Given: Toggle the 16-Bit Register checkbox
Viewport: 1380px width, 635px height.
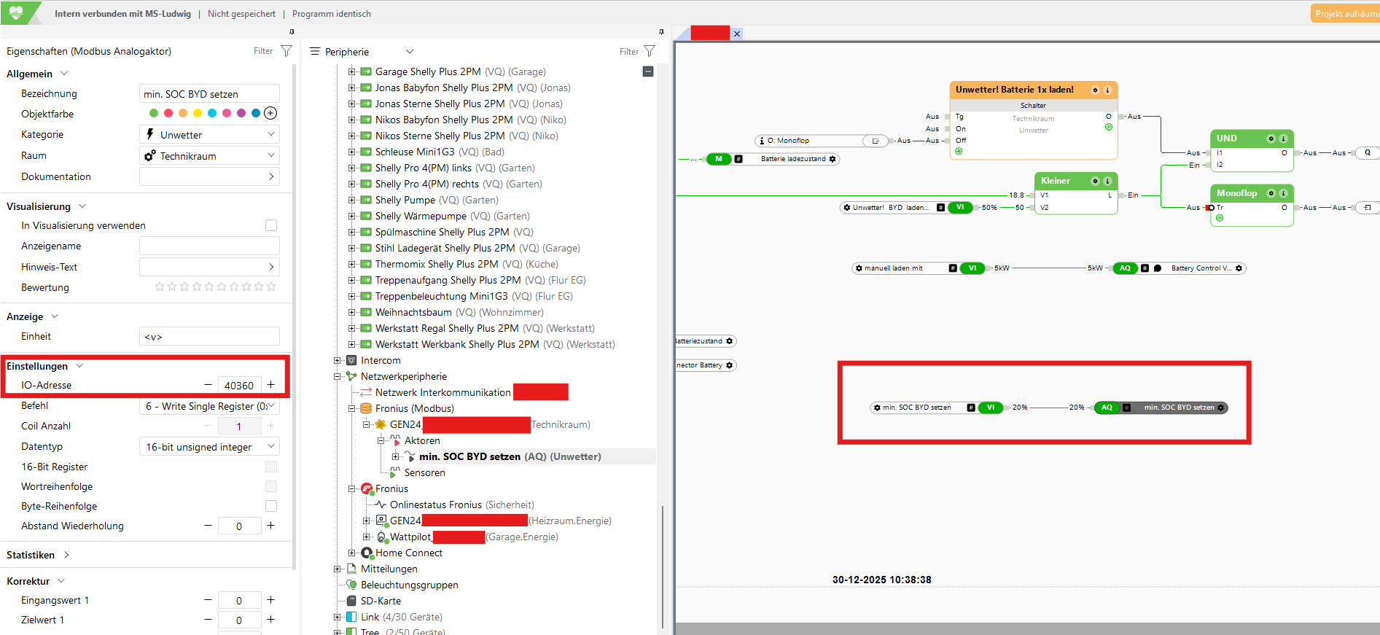Looking at the screenshot, I should (271, 467).
